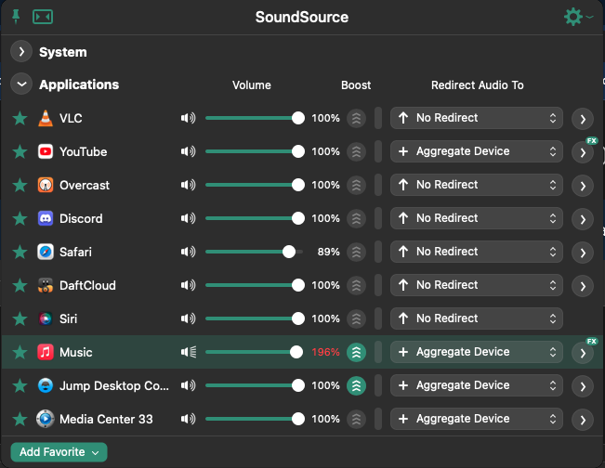Switch to compact view mode
This screenshot has height=468, width=605.
43,17
